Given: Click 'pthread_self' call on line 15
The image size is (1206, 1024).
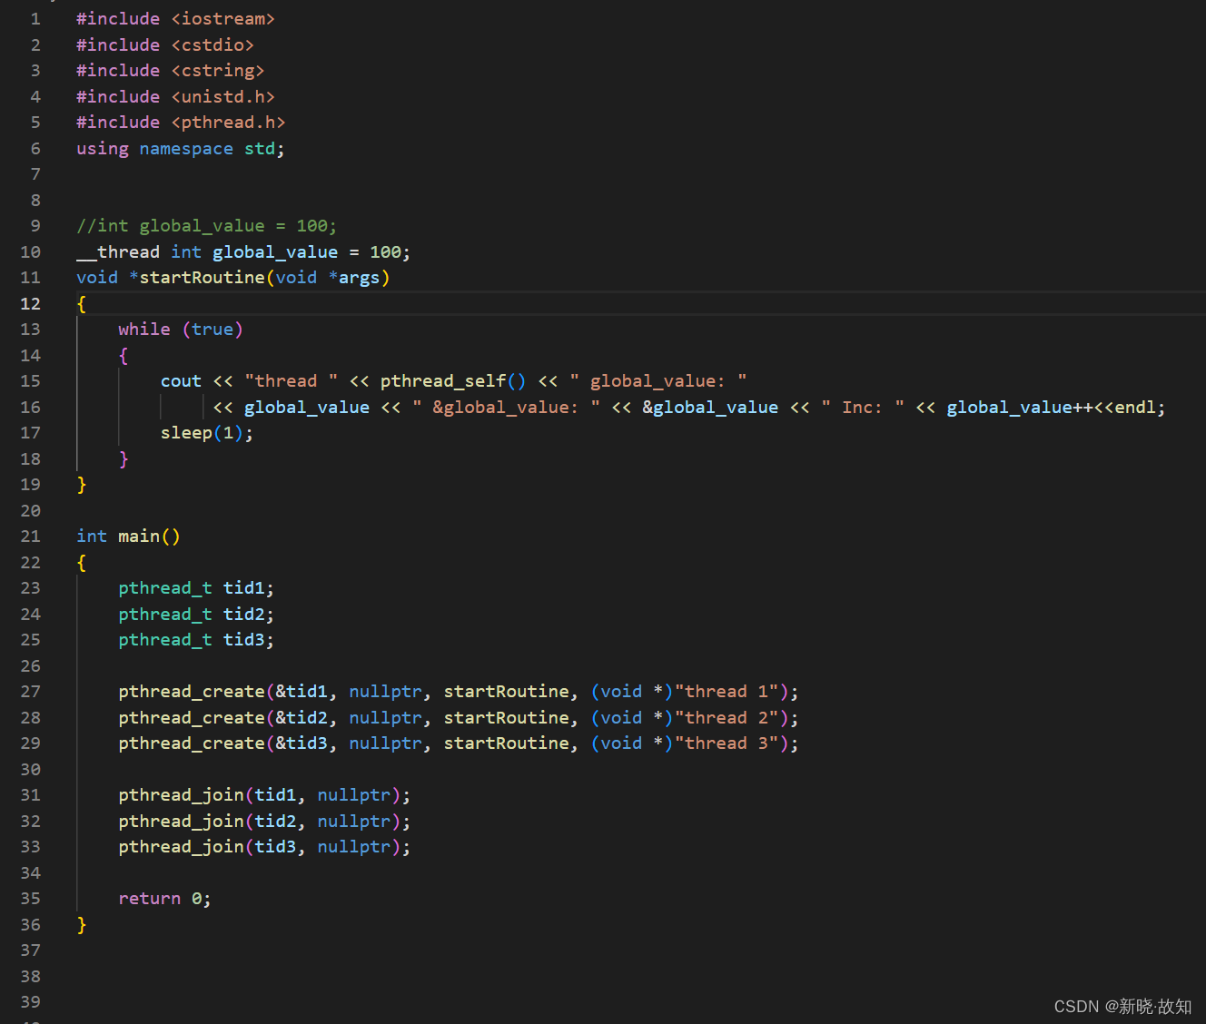Looking at the screenshot, I should [x=443, y=381].
